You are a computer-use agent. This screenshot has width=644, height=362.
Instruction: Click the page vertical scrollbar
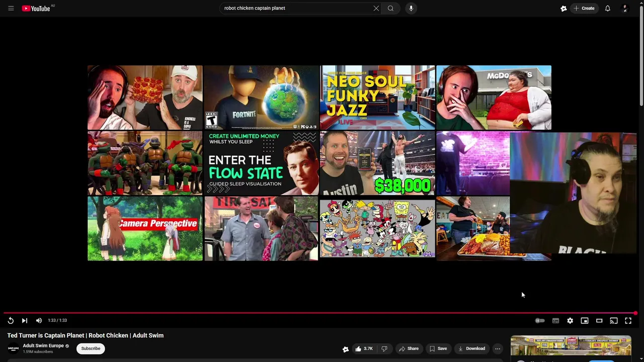point(641,55)
